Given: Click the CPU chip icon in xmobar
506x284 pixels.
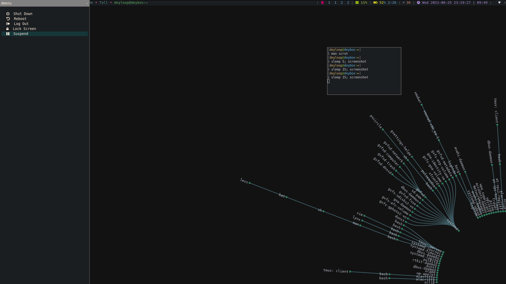Looking at the screenshot, I should point(322,3).
